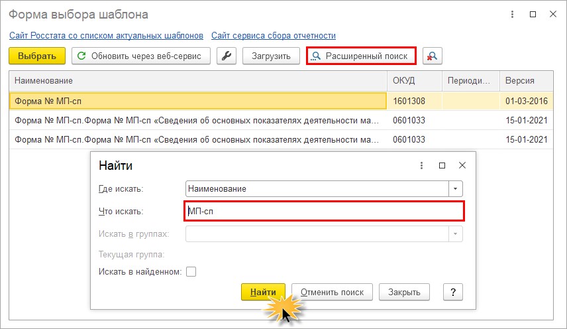This screenshot has width=567, height=329.
Task: Open the Сайт сервиса сбора отчетности link
Action: (274, 35)
